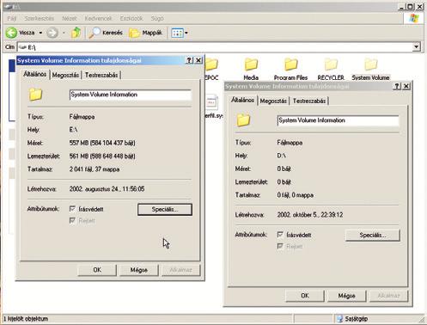The height and width of the screenshot is (325, 427).
Task: Click '2 041 fájl, 37 mappa' contents text
Action: 95,169
